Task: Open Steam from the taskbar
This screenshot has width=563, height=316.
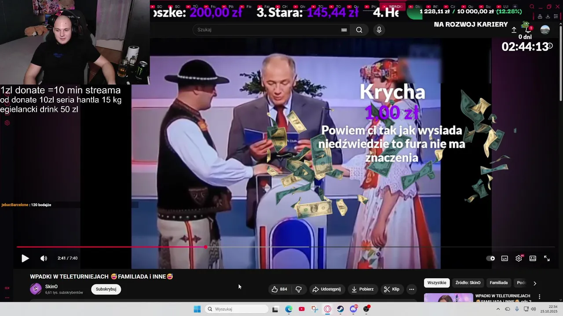Action: click(x=340, y=309)
